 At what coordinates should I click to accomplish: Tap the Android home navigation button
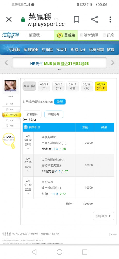coord(59,252)
